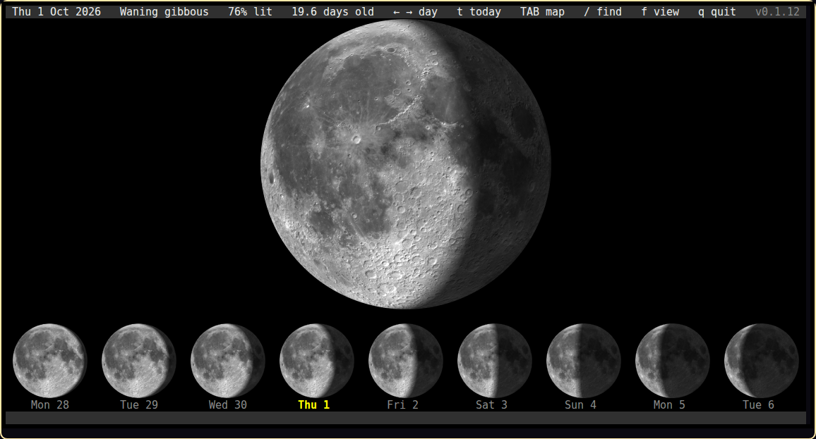This screenshot has width=816, height=439.
Task: Click the 'Tue 29' day label
Action: [138, 404]
